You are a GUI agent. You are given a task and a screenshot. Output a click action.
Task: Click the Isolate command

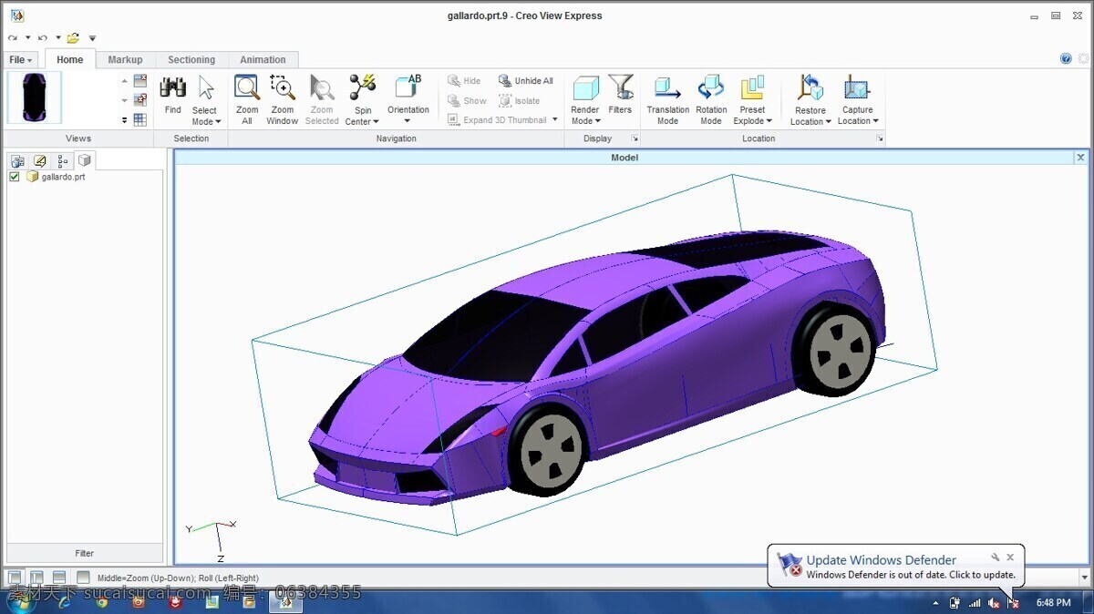click(x=520, y=101)
